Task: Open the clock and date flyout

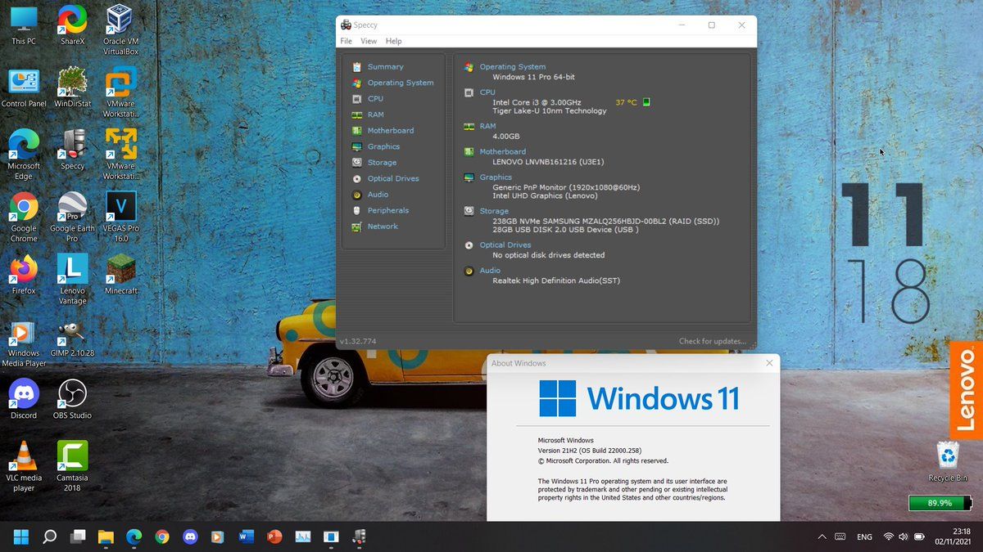Action: tap(952, 536)
